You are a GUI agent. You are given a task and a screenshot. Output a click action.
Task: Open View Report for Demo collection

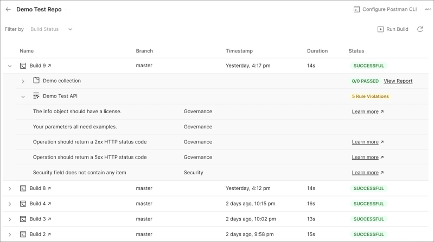click(398, 81)
